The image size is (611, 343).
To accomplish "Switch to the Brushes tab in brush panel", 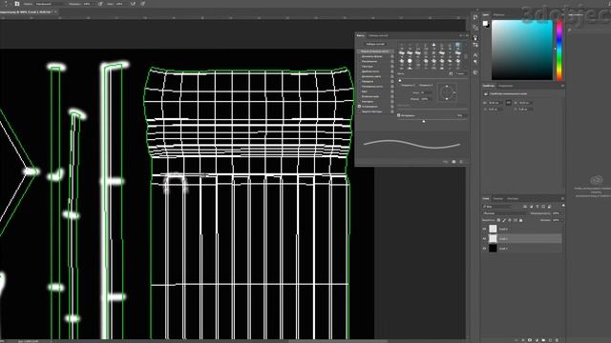I will click(x=378, y=35).
